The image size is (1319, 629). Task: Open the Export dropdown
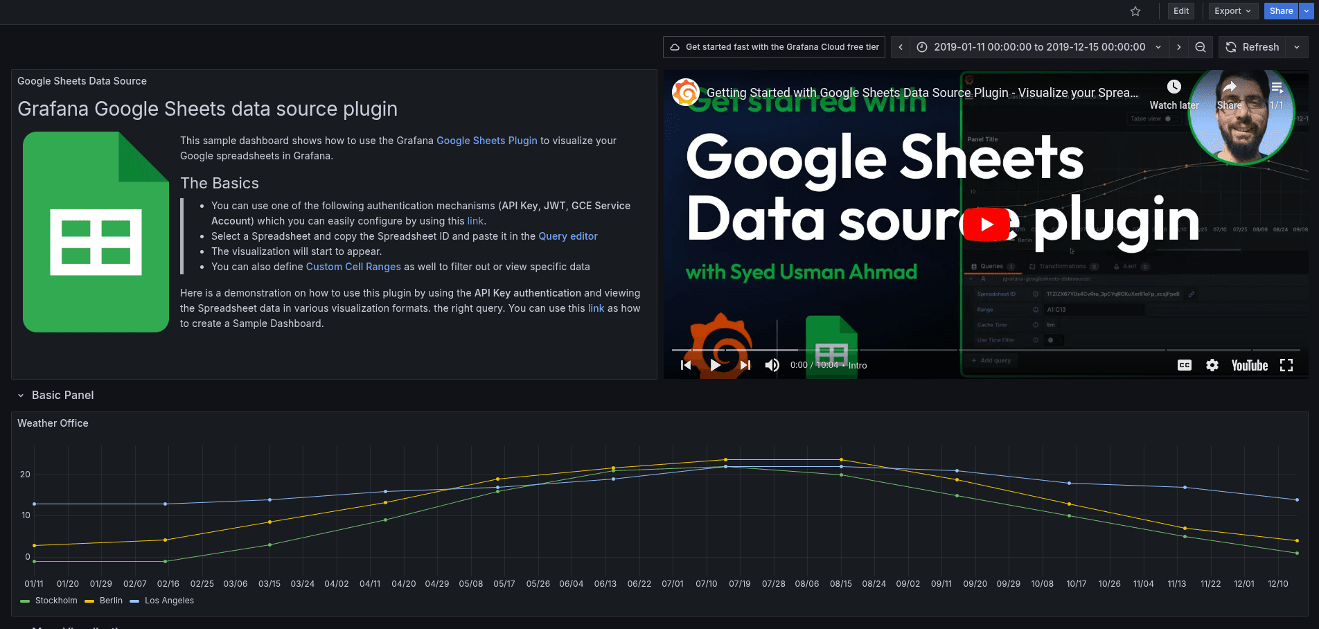click(x=1232, y=11)
